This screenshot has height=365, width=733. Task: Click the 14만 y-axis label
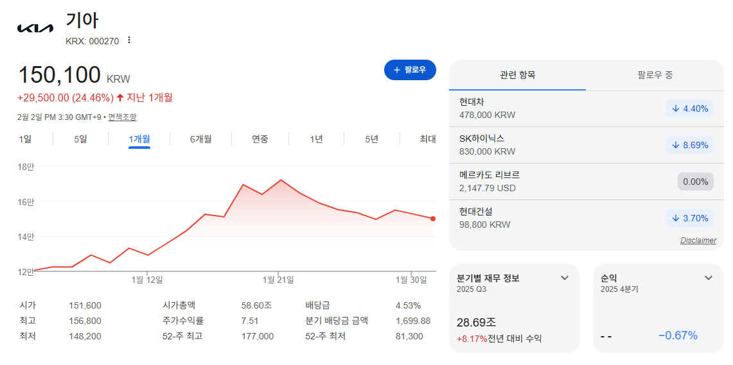point(27,237)
